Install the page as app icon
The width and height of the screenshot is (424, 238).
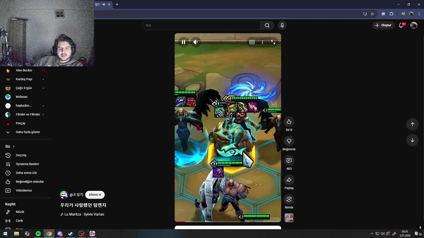tap(365, 14)
